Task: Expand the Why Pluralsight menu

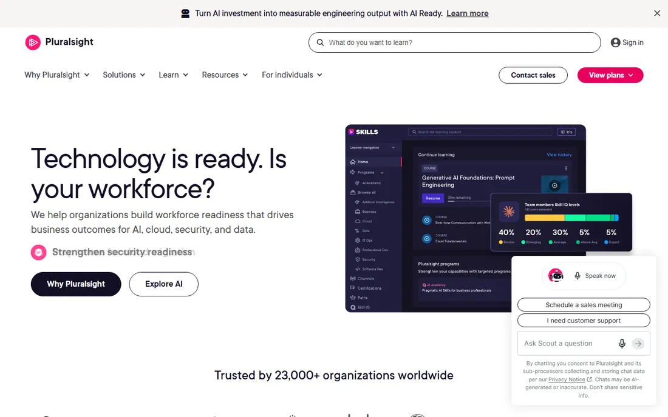Action: [56, 75]
